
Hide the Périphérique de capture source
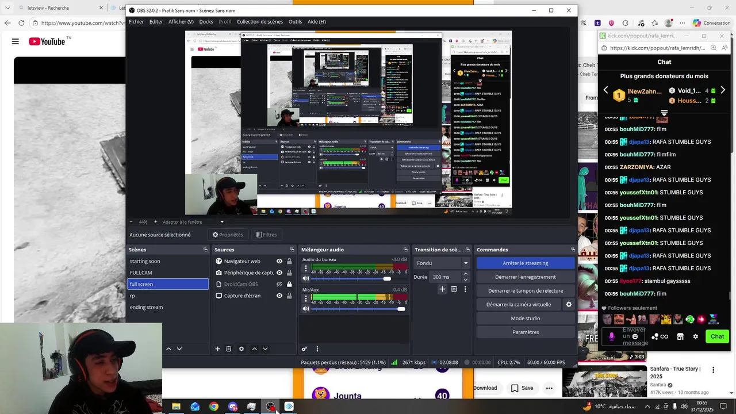279,273
